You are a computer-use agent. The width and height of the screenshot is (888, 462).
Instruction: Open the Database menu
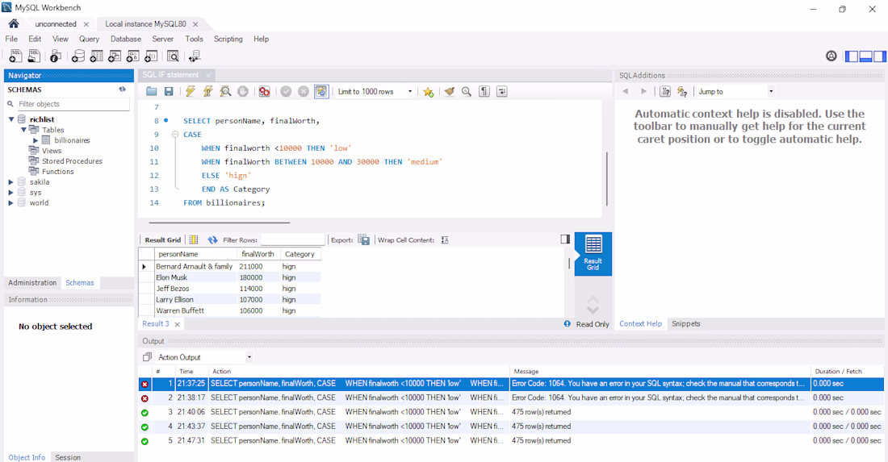[x=126, y=39]
